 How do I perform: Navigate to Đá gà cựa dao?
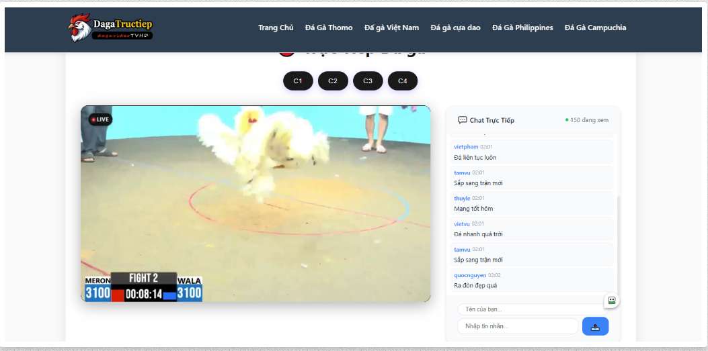455,28
